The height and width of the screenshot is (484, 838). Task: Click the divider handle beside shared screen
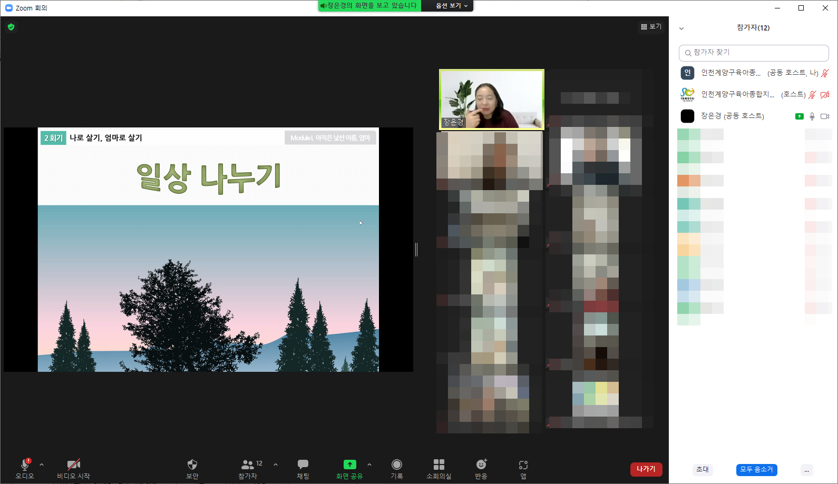(416, 250)
